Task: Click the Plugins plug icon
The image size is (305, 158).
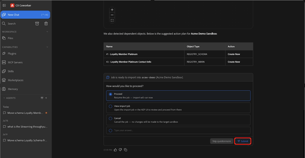Action: (4, 53)
